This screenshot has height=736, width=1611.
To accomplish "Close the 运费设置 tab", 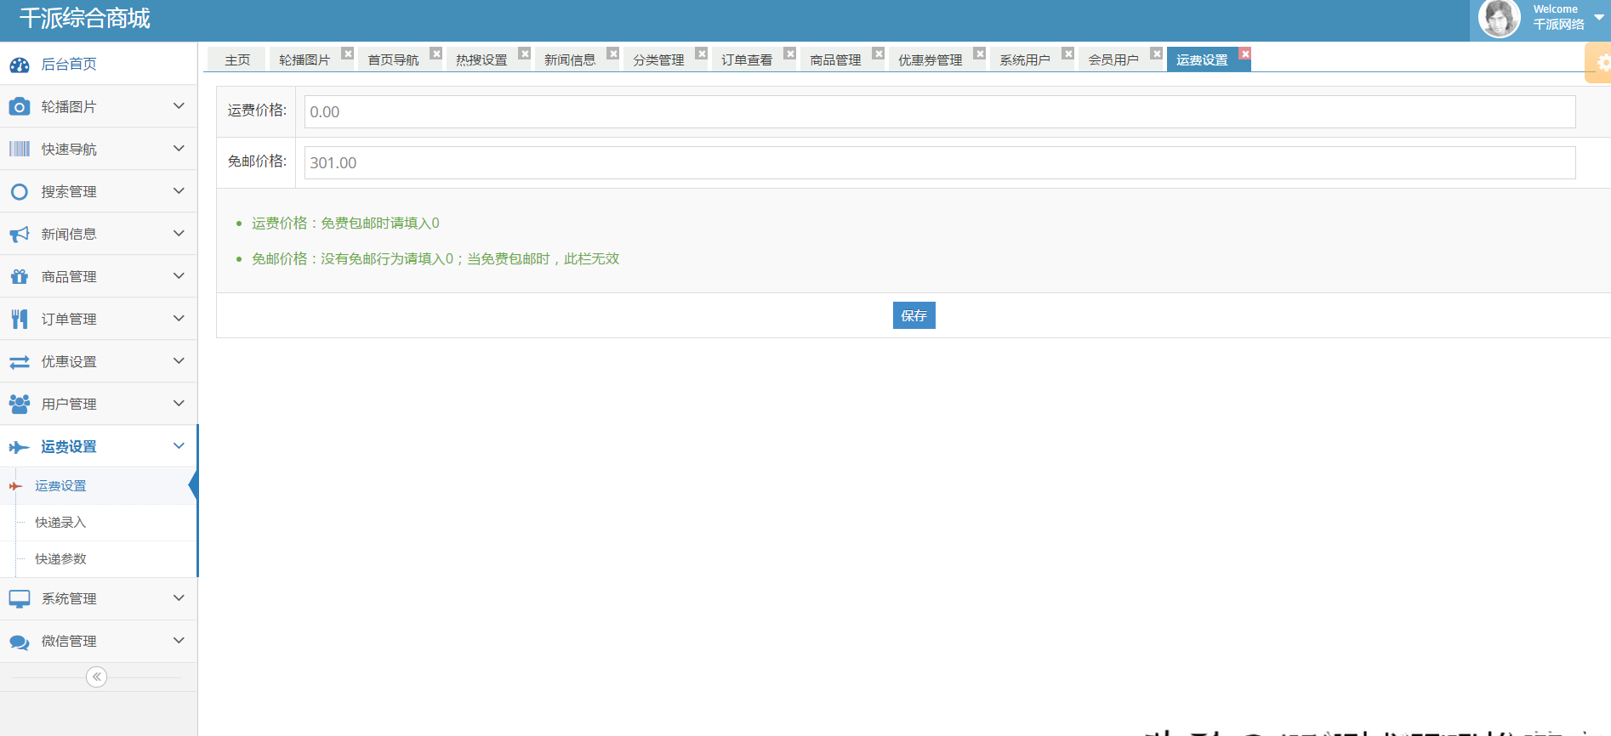I will click(x=1245, y=54).
